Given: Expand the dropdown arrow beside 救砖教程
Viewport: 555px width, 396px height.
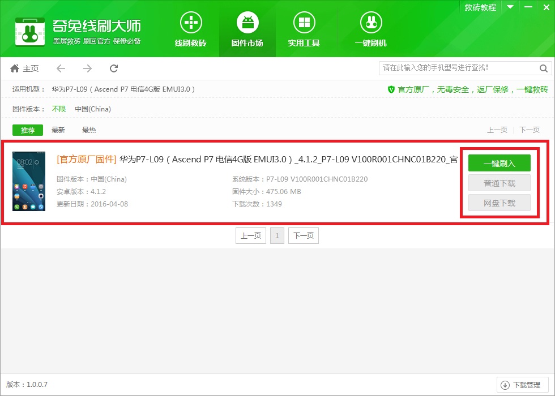Looking at the screenshot, I should pyautogui.click(x=509, y=7).
